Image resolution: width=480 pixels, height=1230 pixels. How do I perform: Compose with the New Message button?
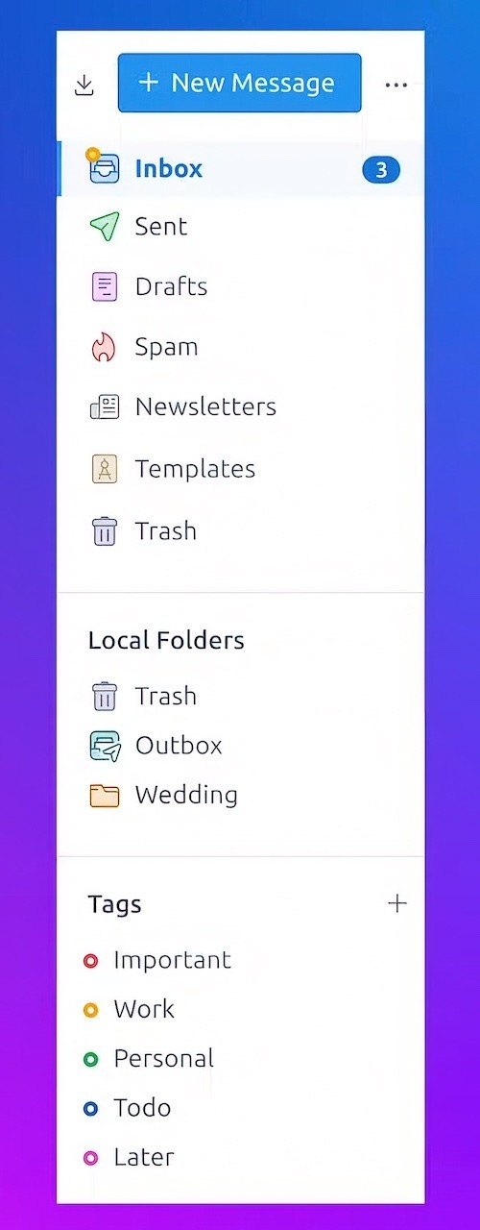tap(239, 83)
